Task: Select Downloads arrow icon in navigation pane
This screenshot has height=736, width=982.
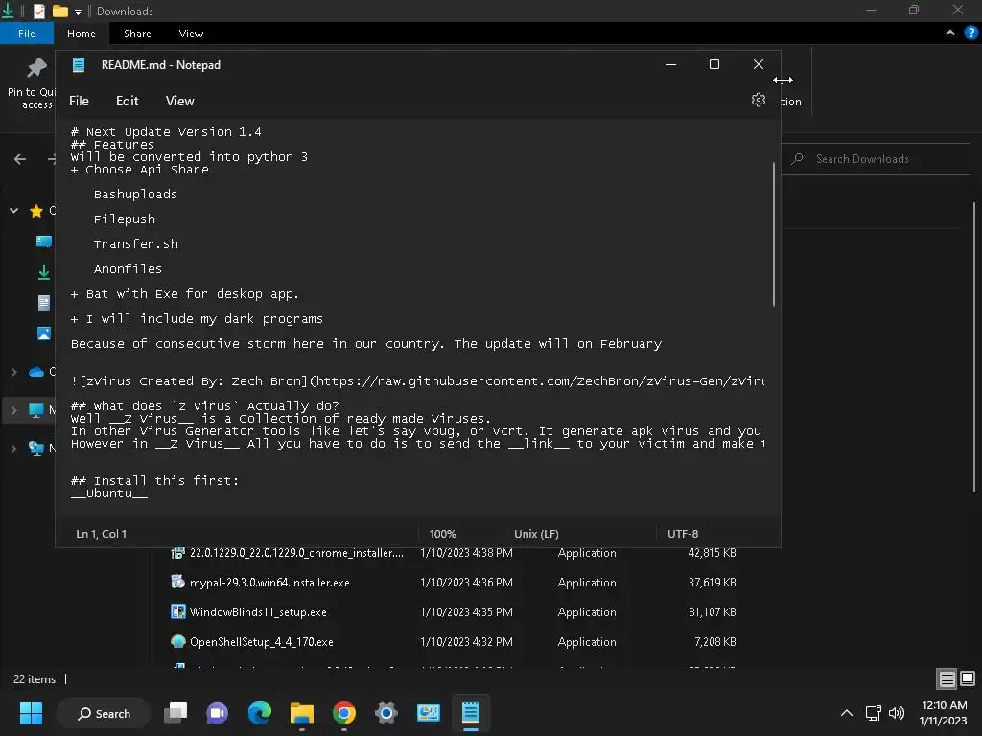Action: [x=44, y=271]
